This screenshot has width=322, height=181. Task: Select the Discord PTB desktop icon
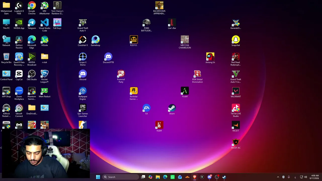(108, 58)
